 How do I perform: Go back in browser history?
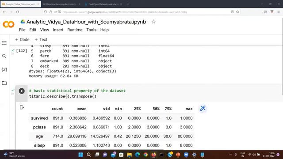click(x=4, y=12)
